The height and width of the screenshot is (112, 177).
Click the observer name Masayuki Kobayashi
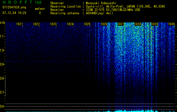(101, 3)
